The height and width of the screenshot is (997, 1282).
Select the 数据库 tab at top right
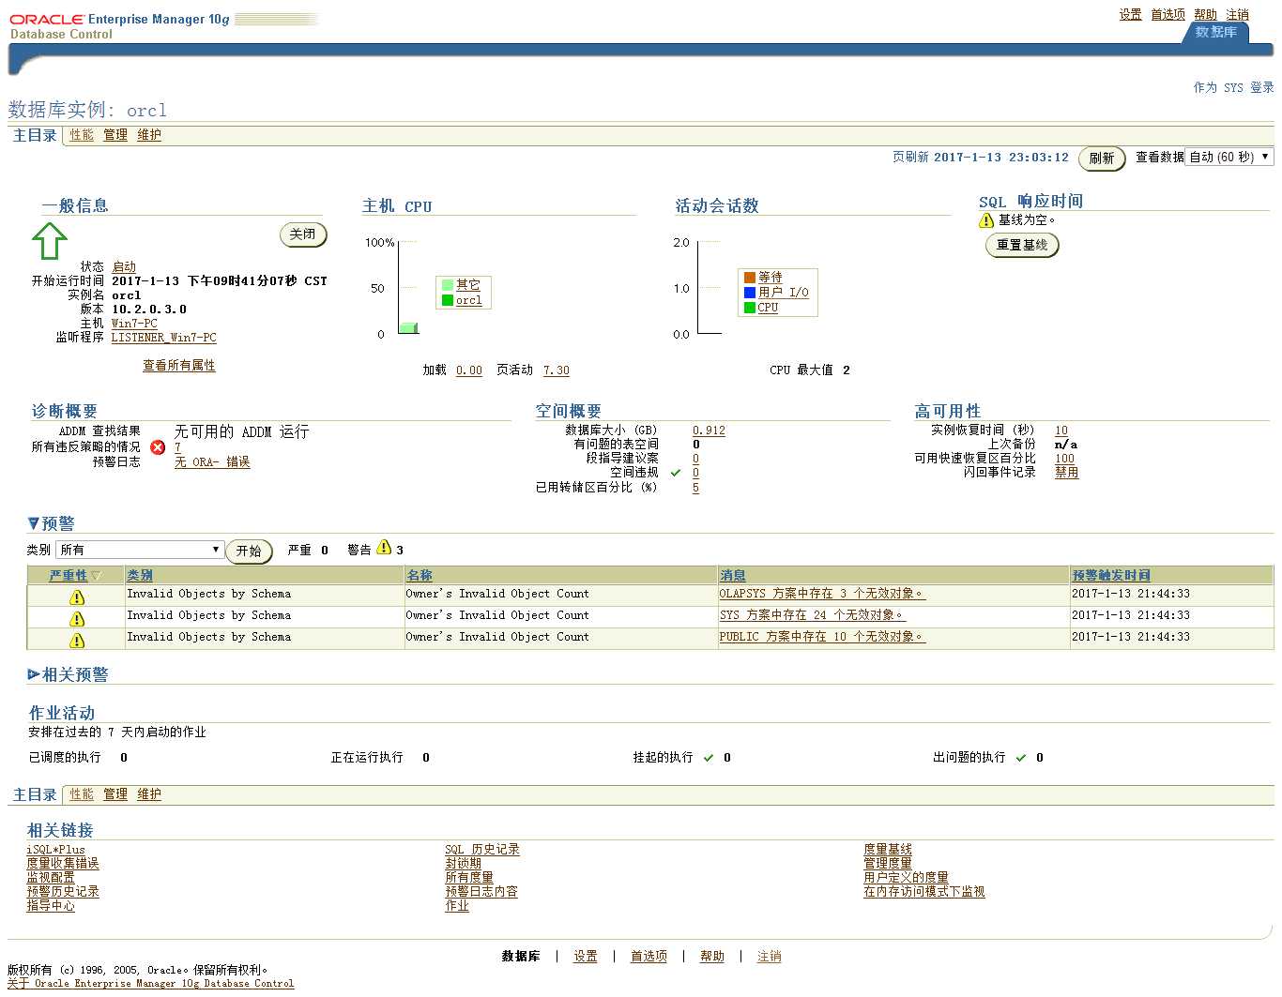[x=1216, y=32]
